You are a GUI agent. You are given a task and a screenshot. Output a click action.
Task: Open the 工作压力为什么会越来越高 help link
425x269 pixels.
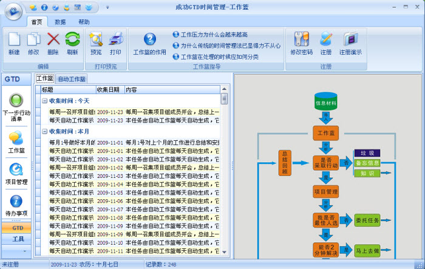pyautogui.click(x=210, y=35)
